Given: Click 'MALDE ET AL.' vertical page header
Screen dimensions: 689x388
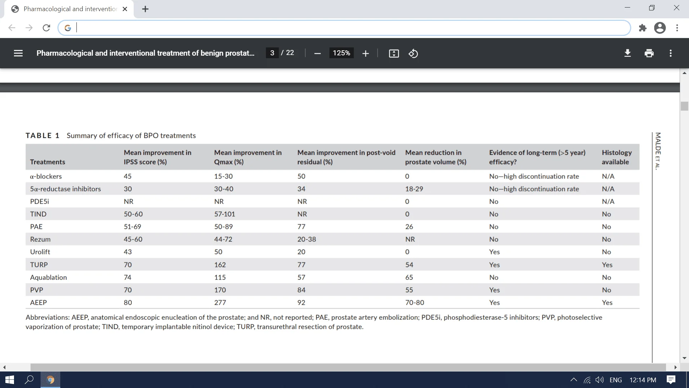Looking at the screenshot, I should pyautogui.click(x=658, y=151).
